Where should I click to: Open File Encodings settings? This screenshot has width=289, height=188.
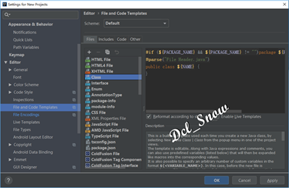[26, 115]
